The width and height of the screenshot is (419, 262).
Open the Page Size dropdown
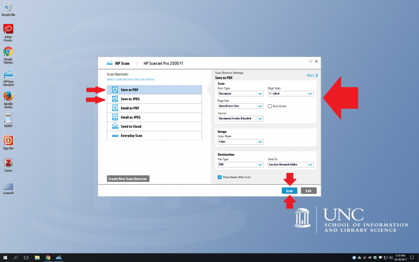[240, 106]
